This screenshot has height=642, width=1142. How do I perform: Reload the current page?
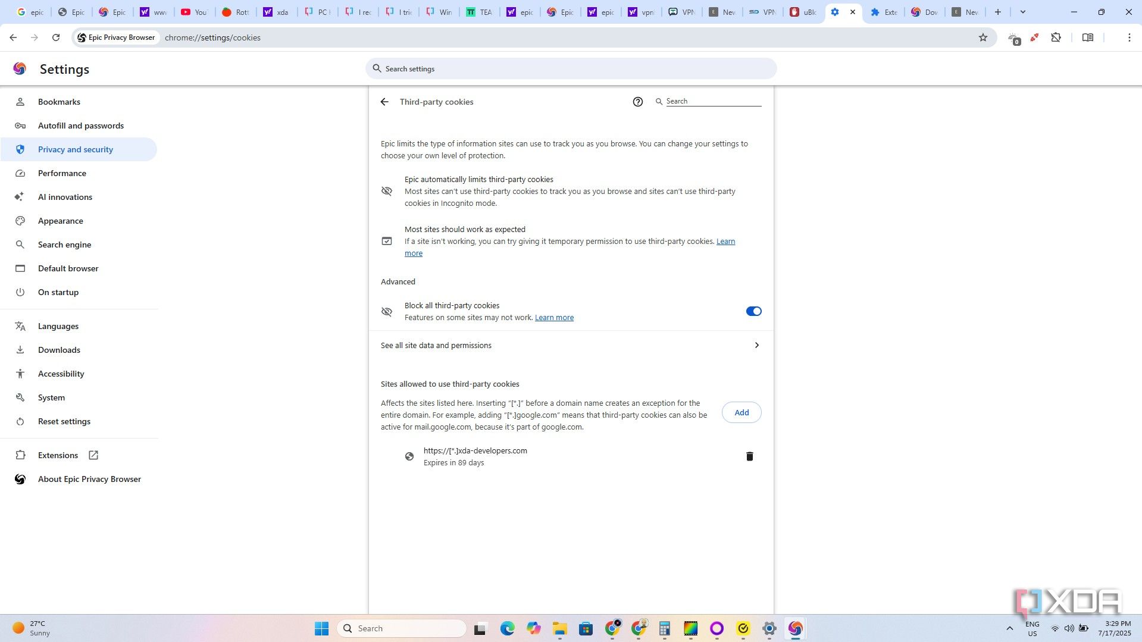click(56, 37)
